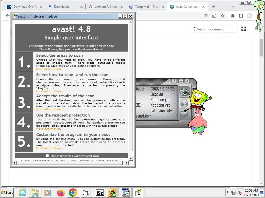Image resolution: width=265 pixels, height=198 pixels.
Task: Click the left arrow of the help window's horizontal scrollbar
Action: tap(14, 163)
